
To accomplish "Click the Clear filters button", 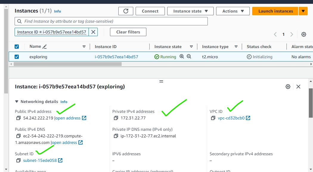I will pos(128,32).
